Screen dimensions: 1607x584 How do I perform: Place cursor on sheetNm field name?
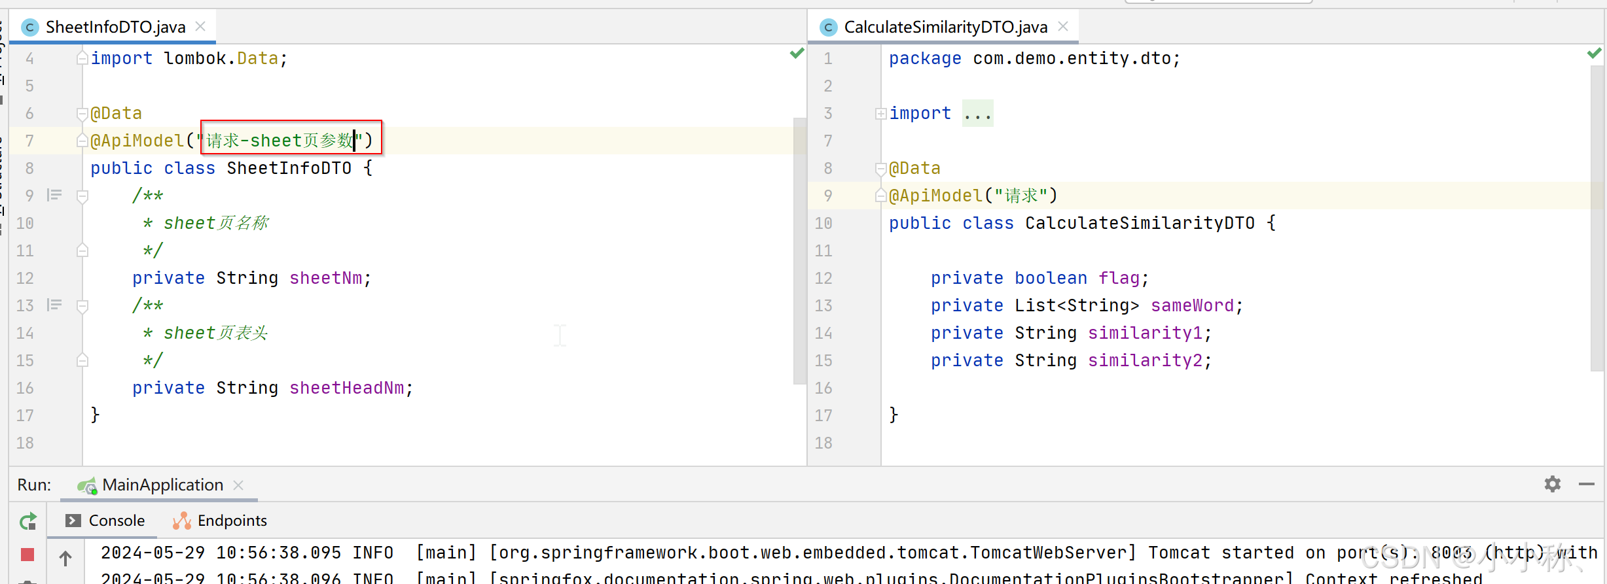[326, 279]
